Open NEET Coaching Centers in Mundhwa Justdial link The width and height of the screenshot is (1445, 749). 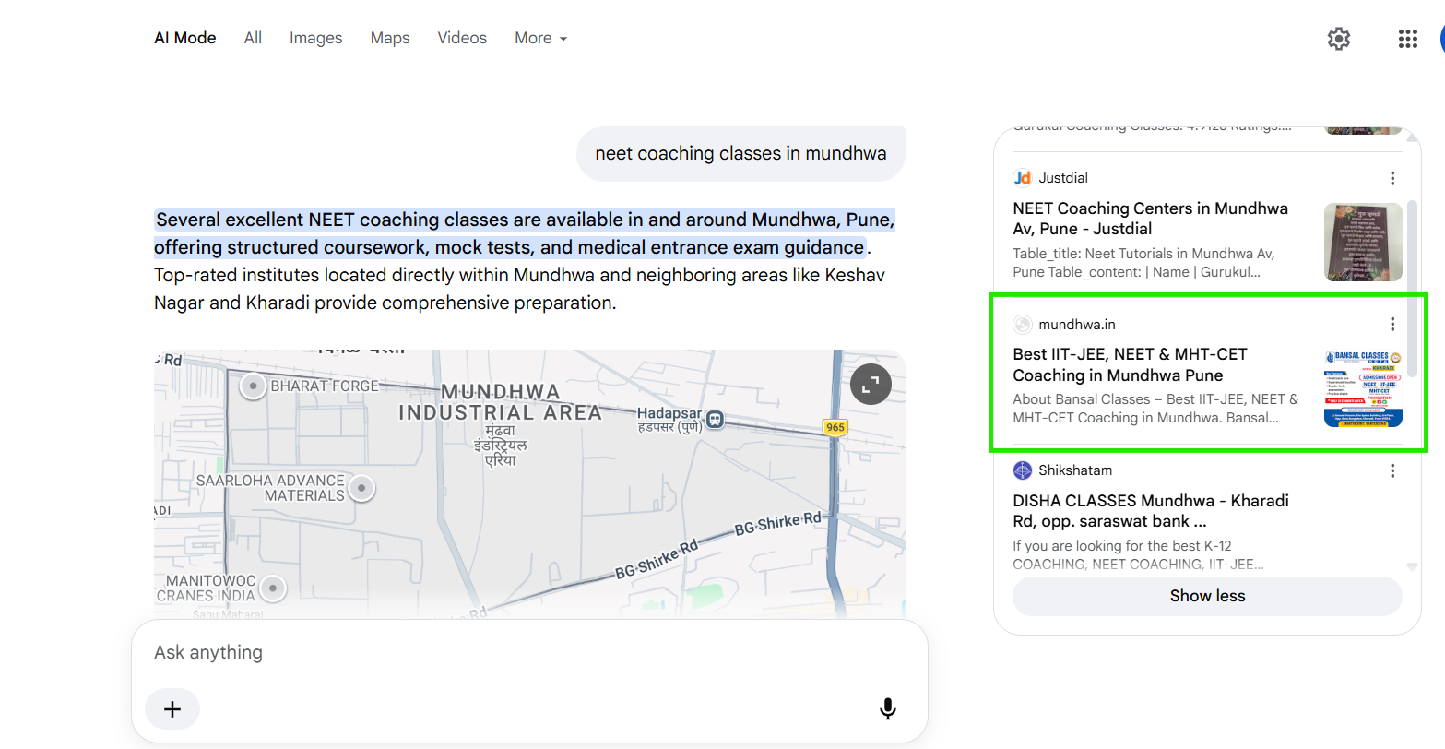[x=1150, y=219]
